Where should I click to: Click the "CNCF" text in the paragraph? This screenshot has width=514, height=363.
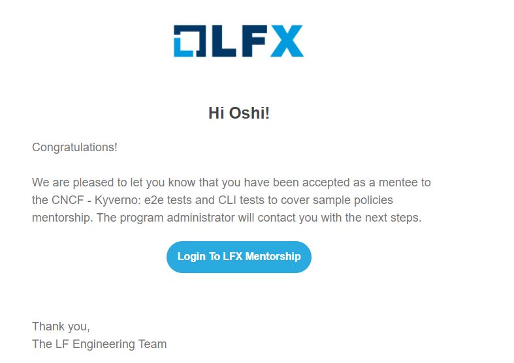[69, 200]
